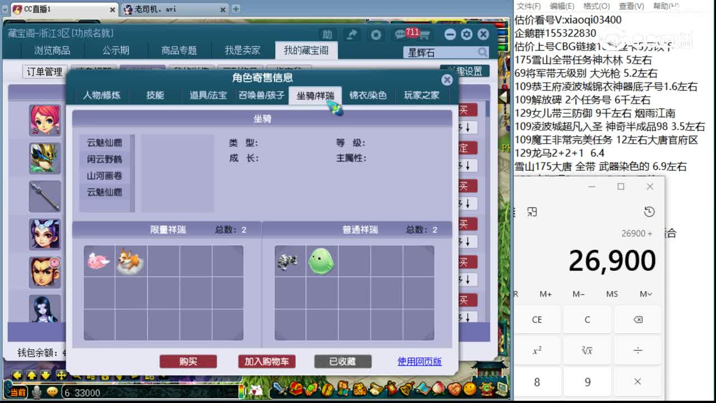
Task: Click the share arrow icon in title bar
Action: pyautogui.click(x=352, y=35)
